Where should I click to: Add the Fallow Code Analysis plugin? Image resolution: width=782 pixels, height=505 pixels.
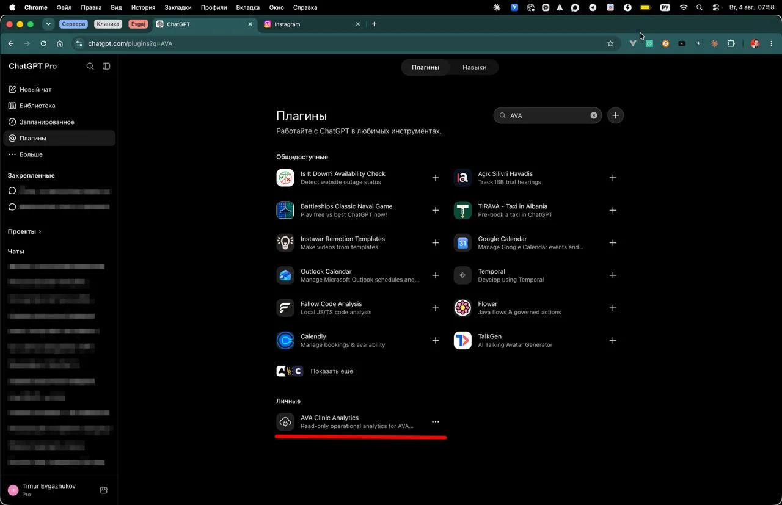coord(436,308)
